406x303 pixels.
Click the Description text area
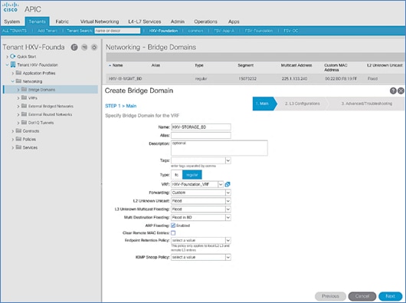click(x=219, y=148)
